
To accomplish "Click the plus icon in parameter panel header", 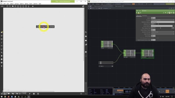I will click(171, 13).
